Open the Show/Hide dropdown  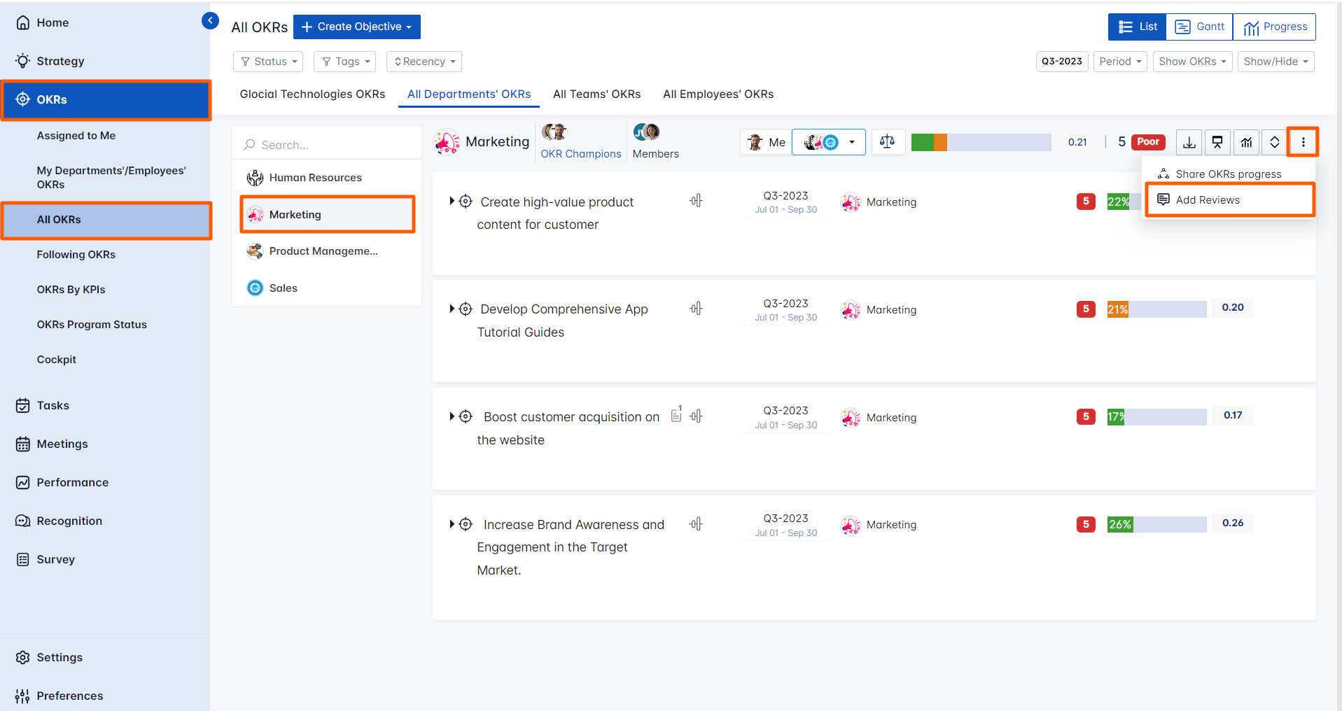click(x=1275, y=62)
